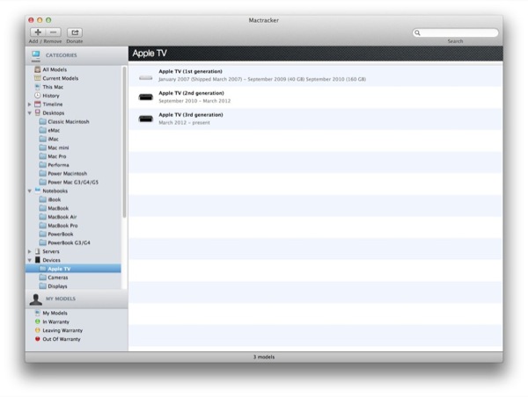
Task: Click the My Models icon
Action: (38, 313)
